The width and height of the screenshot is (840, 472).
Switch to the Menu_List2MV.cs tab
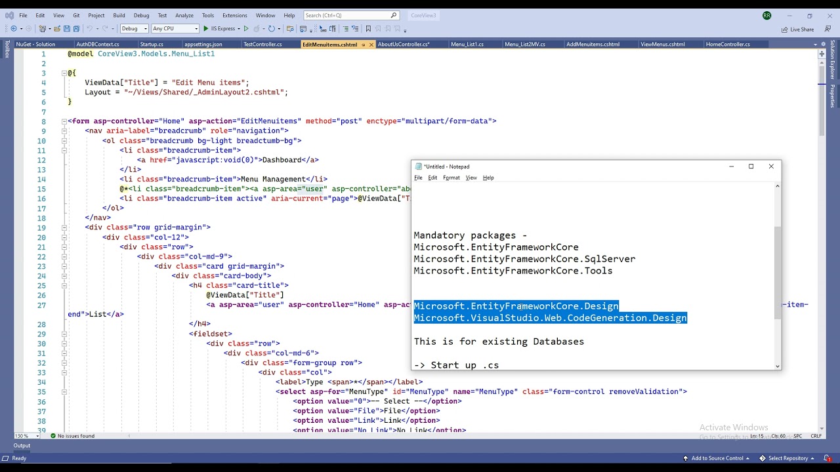[x=525, y=45]
